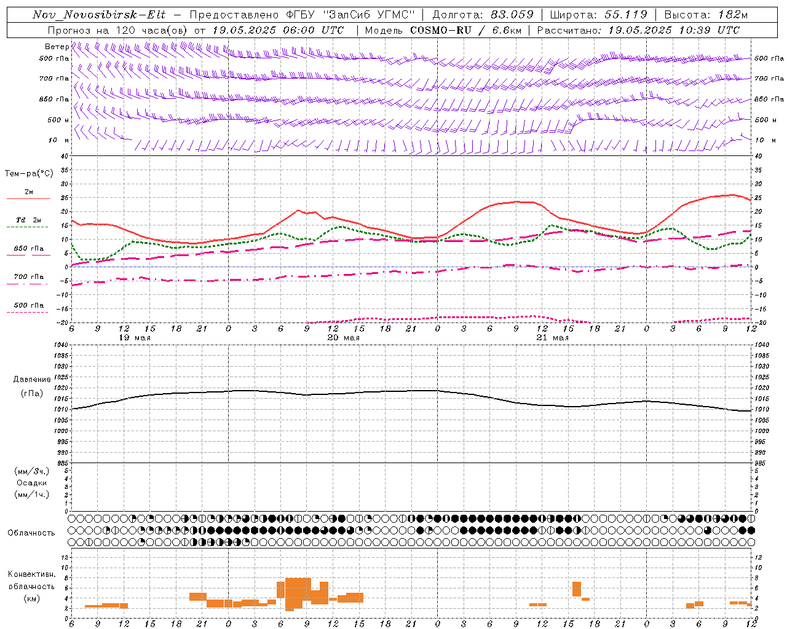Click the (гПа) unit under Давление
Image resolution: width=787 pixels, height=629 pixels.
coord(32,394)
